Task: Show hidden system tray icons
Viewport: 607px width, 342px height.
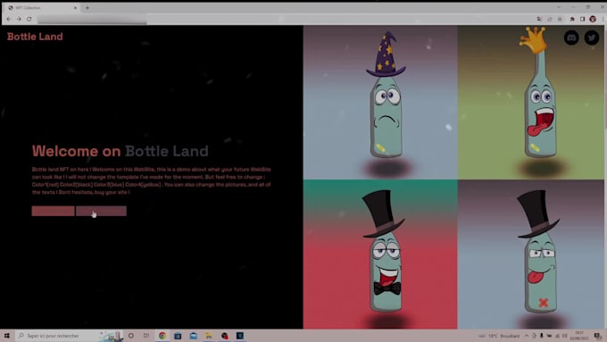Action: [526, 336]
